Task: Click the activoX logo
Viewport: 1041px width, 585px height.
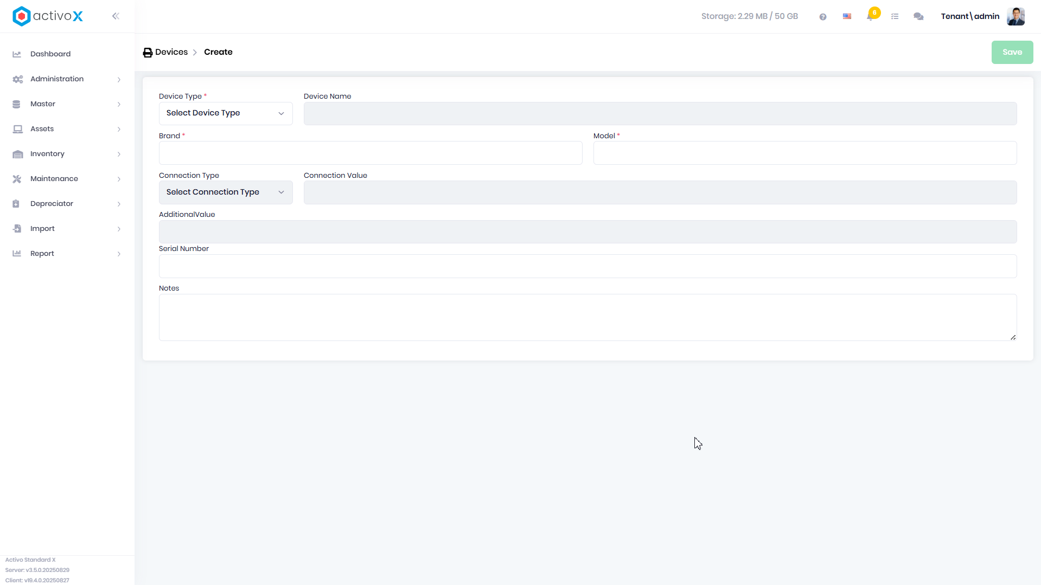Action: tap(48, 16)
